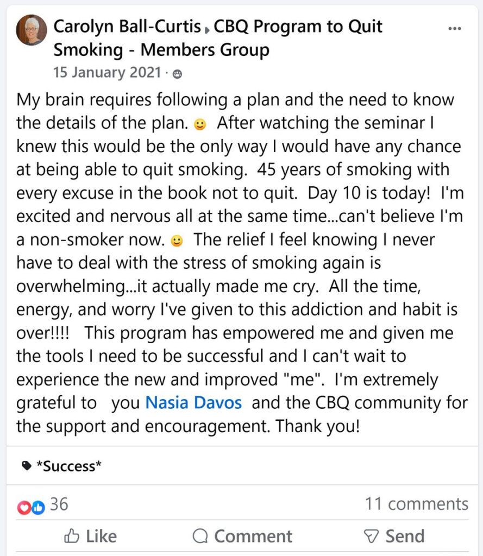View the 36 reactions count
Screen dimensions: 483x556
(59, 504)
